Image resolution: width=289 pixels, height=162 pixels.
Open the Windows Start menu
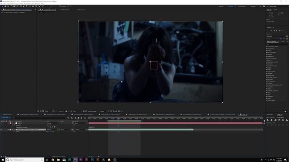[x=3, y=160]
